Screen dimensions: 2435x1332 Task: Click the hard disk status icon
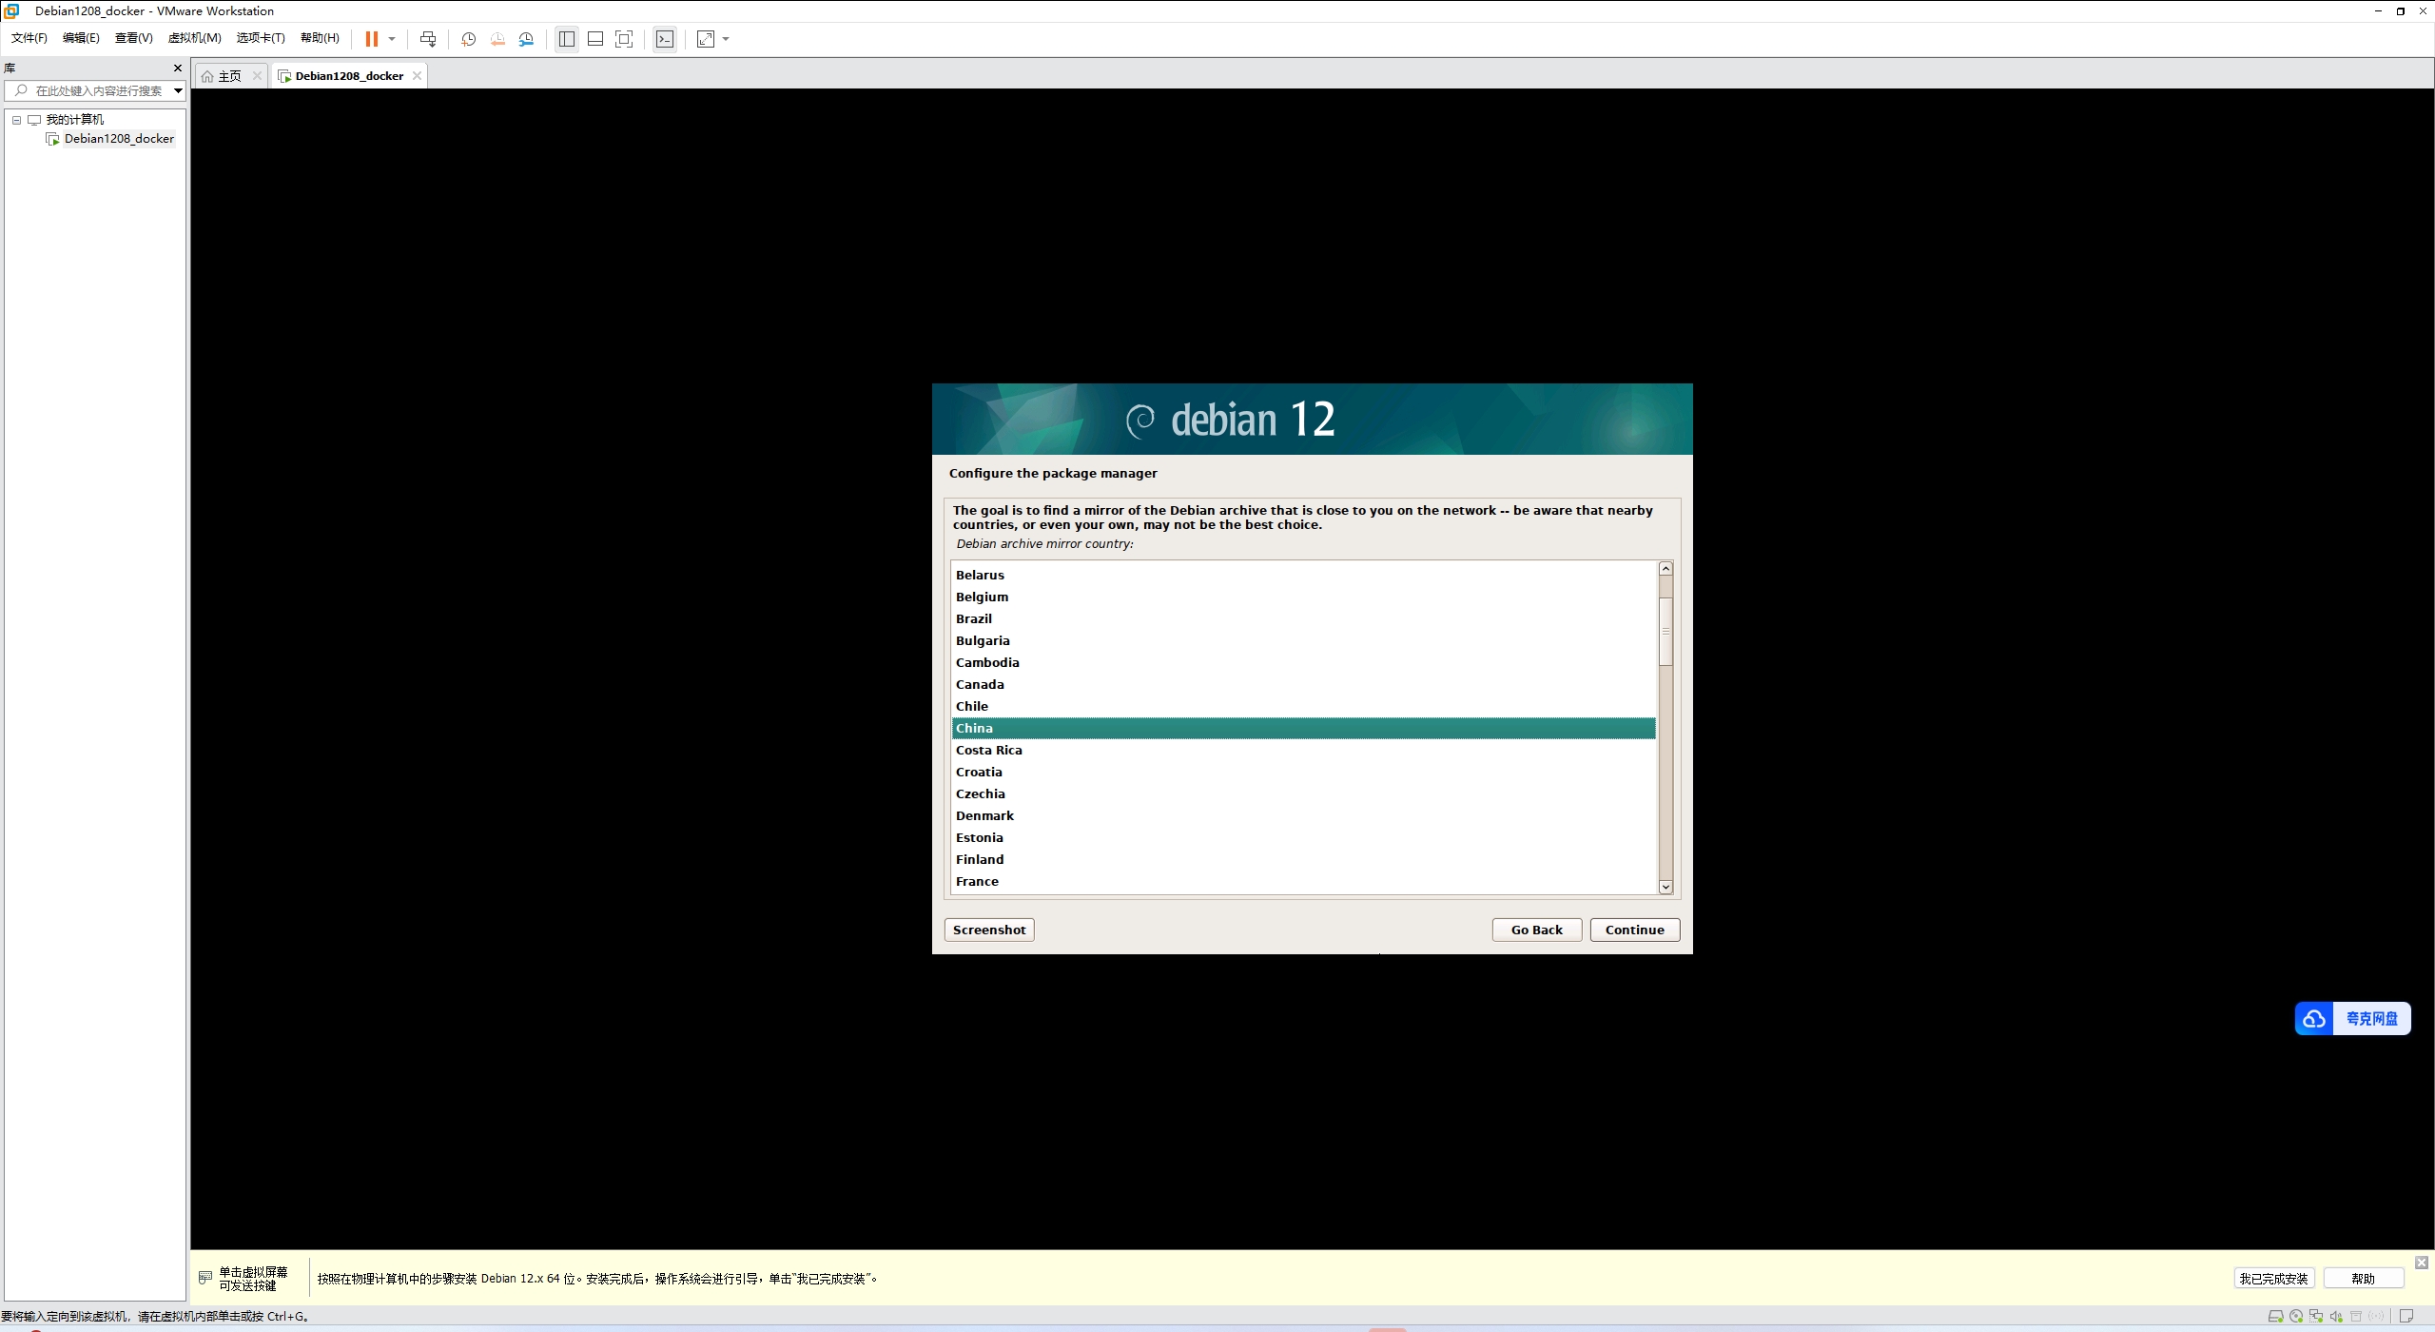pos(2275,1317)
